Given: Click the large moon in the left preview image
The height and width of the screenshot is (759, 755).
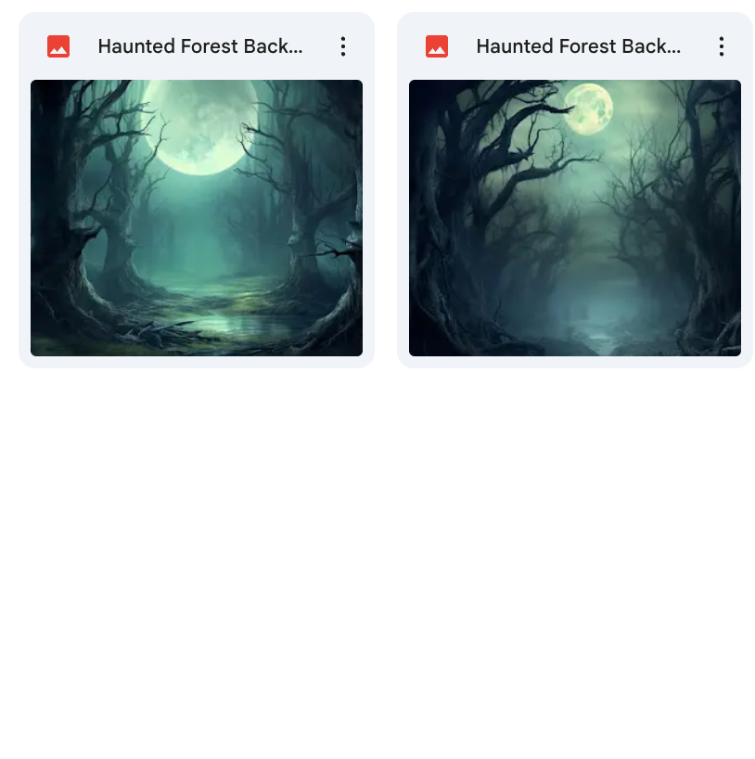Looking at the screenshot, I should [199, 126].
